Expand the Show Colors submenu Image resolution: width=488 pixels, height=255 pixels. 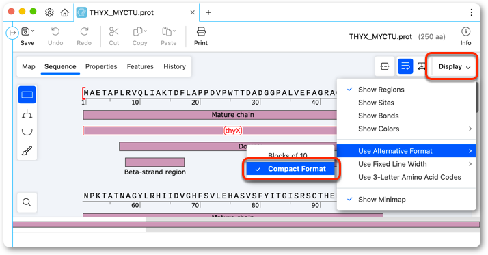406,129
